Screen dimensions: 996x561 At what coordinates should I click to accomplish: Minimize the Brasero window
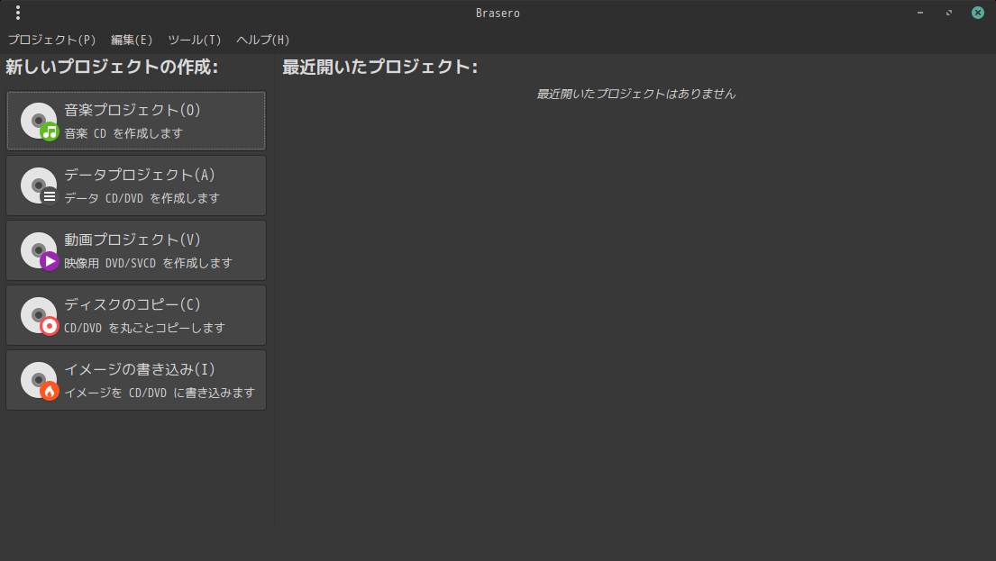[x=919, y=13]
